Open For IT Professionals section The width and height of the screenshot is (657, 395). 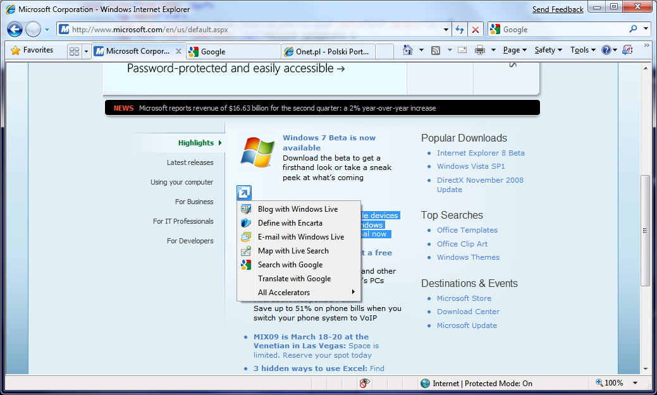click(x=183, y=221)
